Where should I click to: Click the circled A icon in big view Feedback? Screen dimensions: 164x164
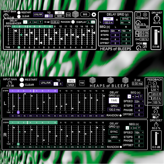pos(147,86)
